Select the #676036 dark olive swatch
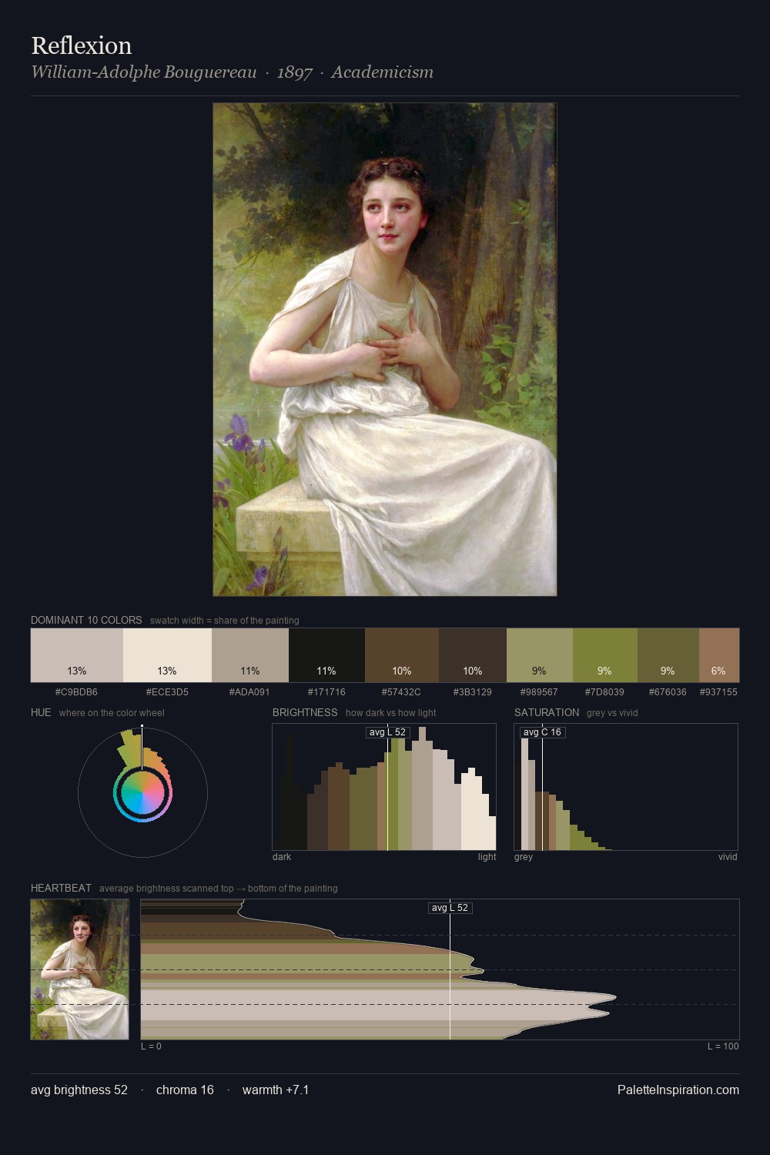This screenshot has width=770, height=1155. 668,655
